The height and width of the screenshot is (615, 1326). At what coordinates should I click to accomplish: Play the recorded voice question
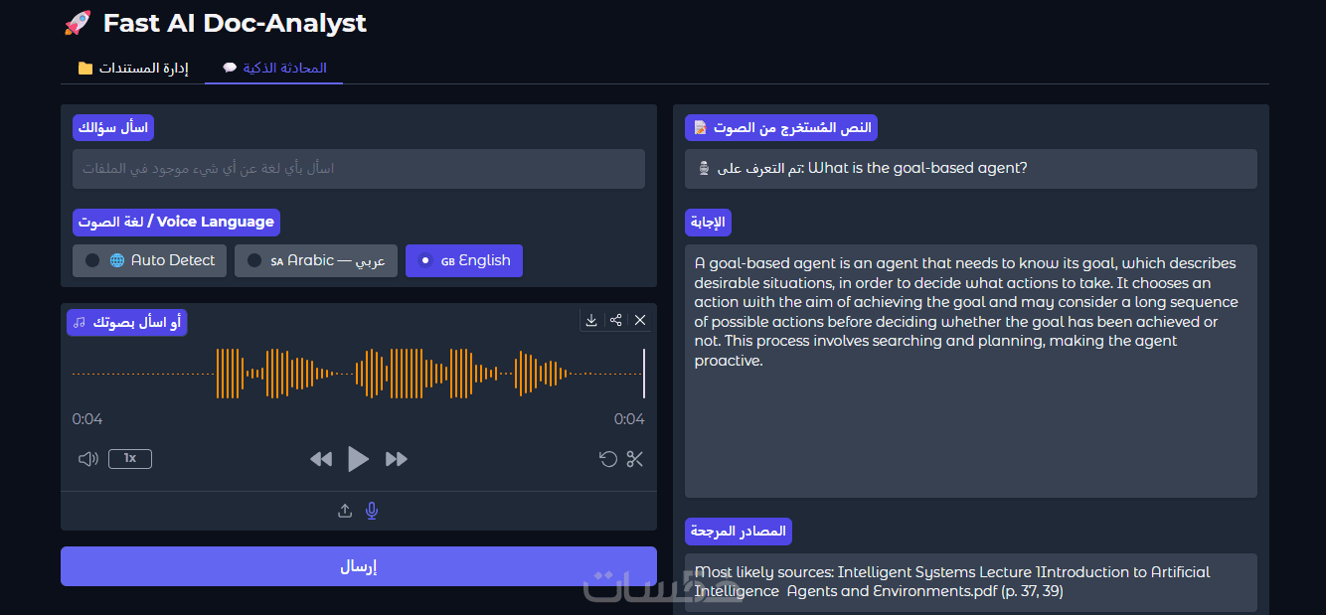359,459
